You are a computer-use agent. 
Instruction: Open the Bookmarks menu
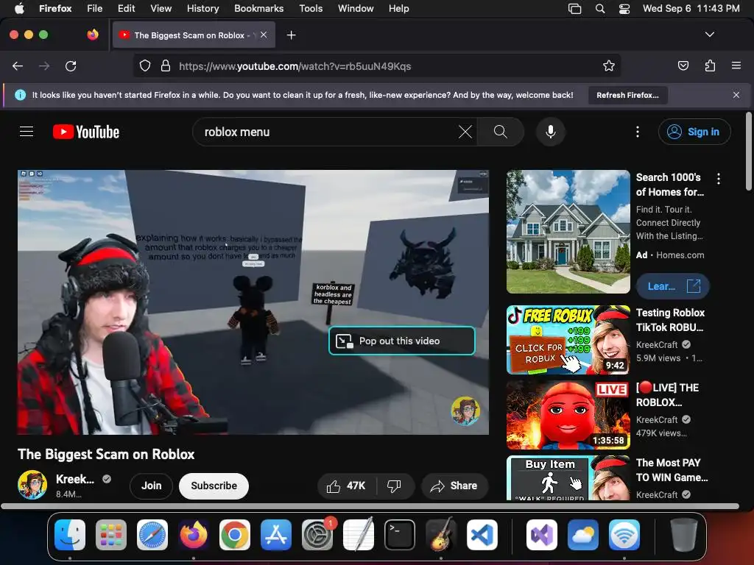258,8
